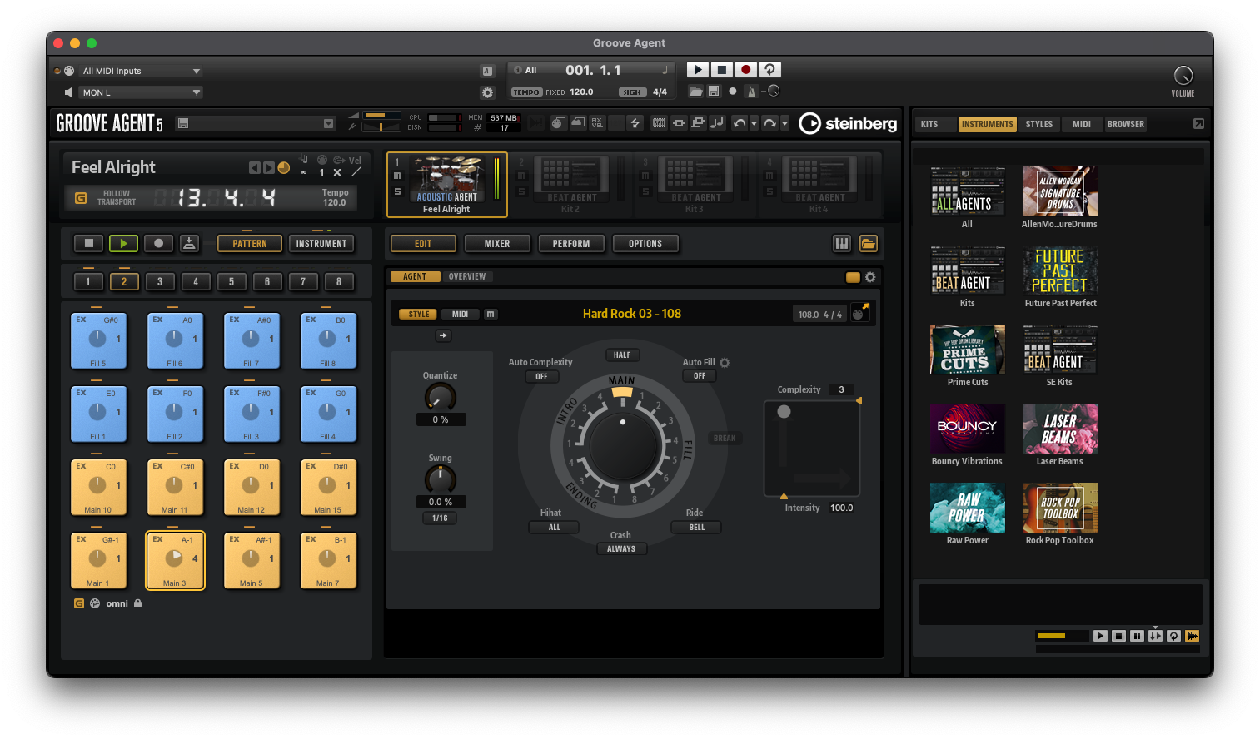The width and height of the screenshot is (1260, 739).
Task: Click the Undo arrow in the Groove Agent toolbar
Action: (740, 123)
